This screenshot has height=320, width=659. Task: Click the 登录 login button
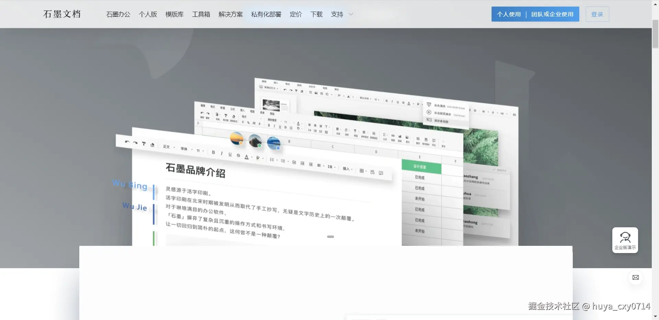point(597,14)
